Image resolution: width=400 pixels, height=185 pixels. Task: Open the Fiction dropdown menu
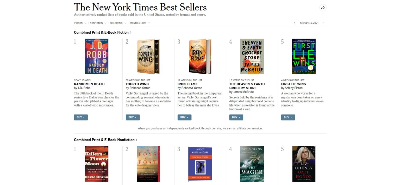point(80,23)
